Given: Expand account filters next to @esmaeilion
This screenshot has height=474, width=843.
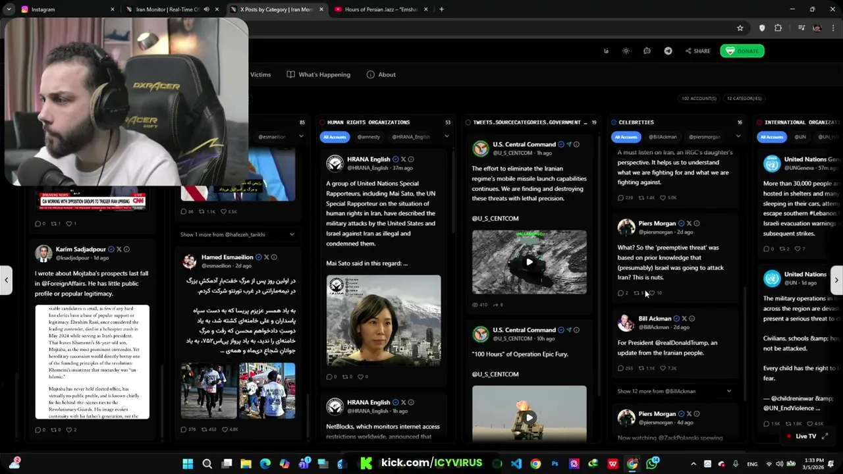Looking at the screenshot, I should coord(301,137).
